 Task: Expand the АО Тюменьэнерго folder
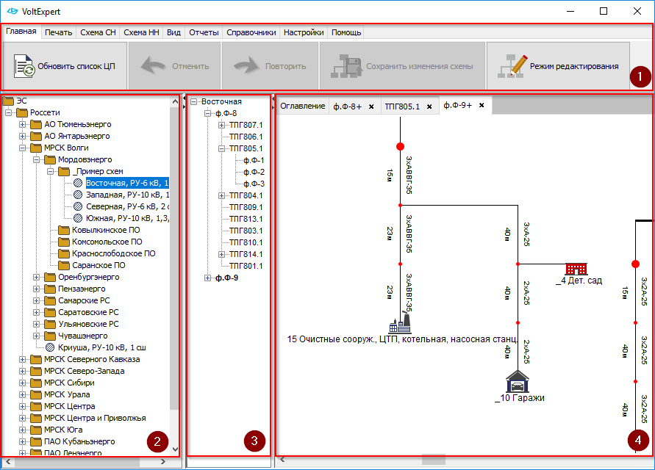[x=23, y=124]
